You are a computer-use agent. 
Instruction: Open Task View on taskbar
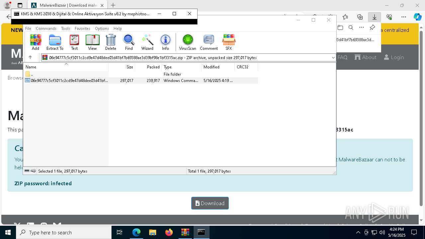120,232
